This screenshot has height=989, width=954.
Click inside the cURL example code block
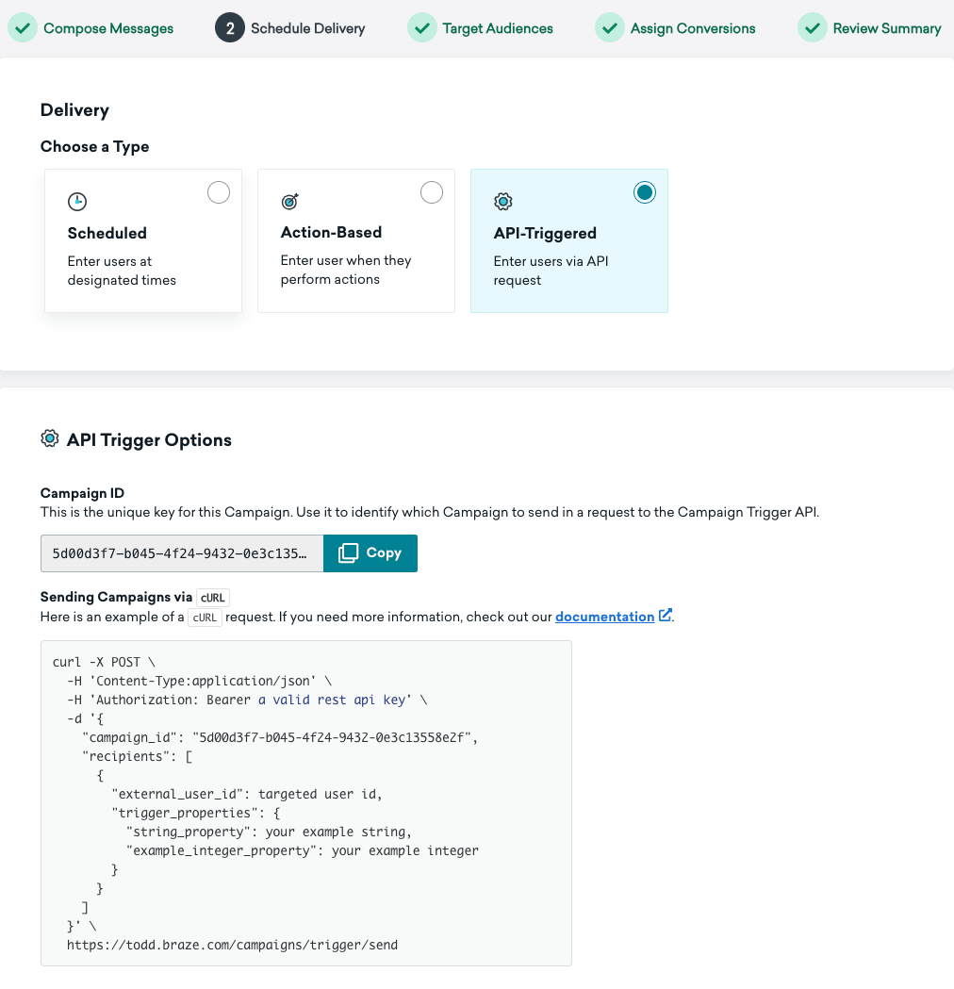[x=305, y=802]
